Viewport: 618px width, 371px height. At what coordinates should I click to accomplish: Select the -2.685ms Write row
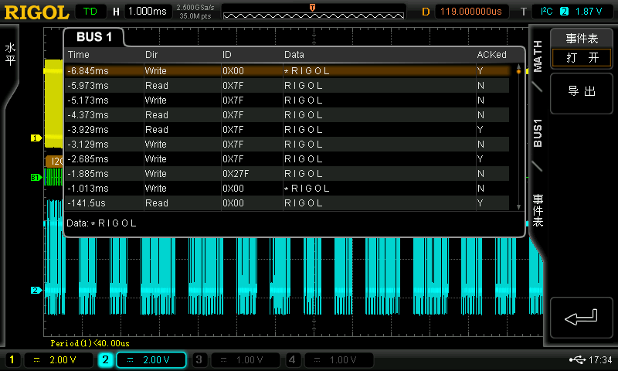pyautogui.click(x=287, y=159)
